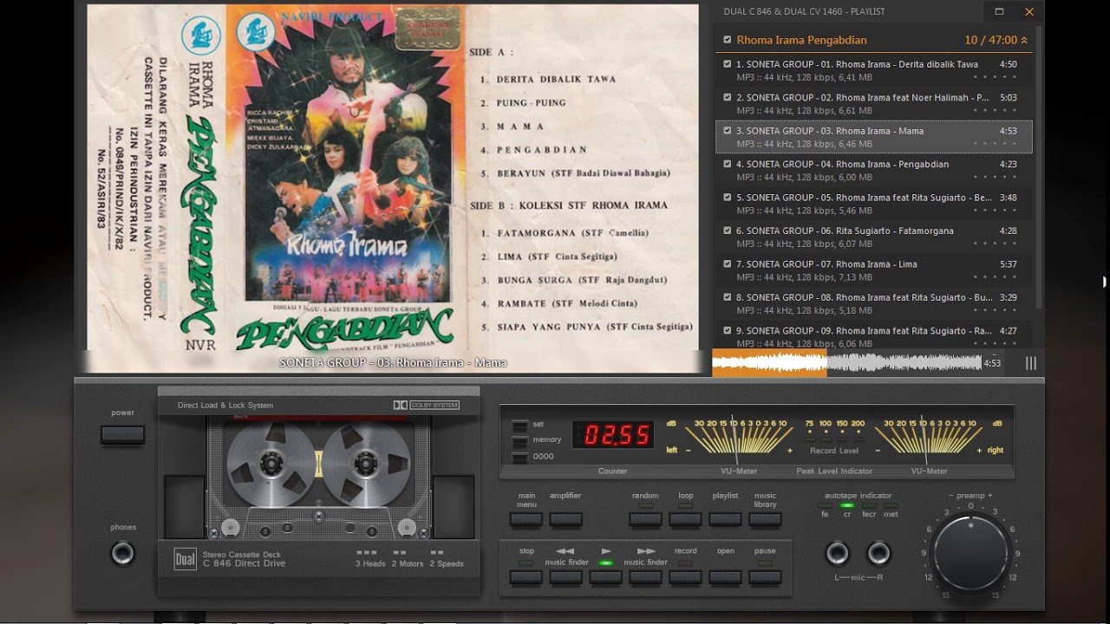
Task: Seek in the waveform progress bar
Action: [846, 363]
